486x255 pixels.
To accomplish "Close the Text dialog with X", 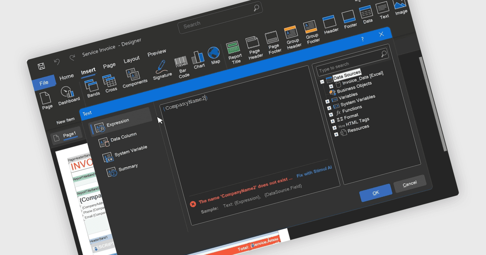I will [x=381, y=34].
